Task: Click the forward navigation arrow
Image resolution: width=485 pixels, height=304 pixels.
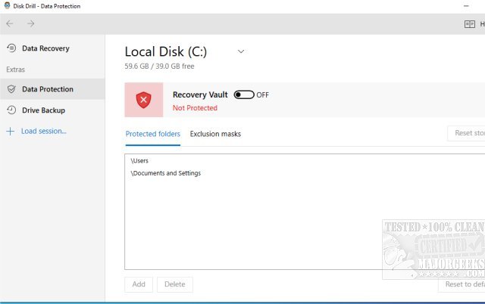Action: pyautogui.click(x=30, y=23)
